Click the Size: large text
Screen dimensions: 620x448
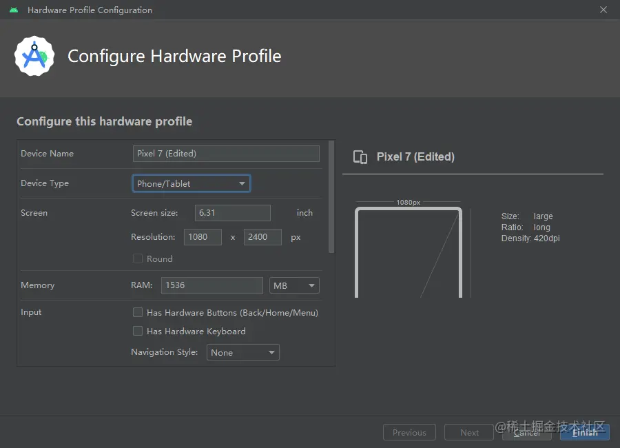tap(527, 216)
